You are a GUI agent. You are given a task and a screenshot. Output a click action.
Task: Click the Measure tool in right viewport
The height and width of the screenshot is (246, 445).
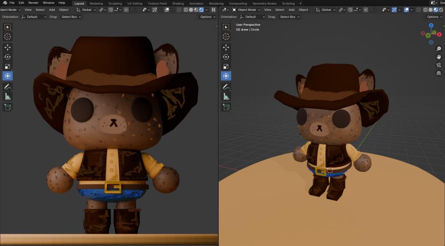pyautogui.click(x=226, y=96)
